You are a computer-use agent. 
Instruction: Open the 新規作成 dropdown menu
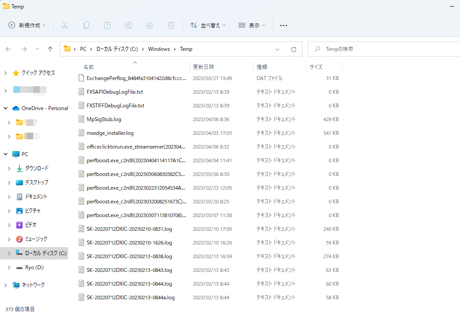click(x=27, y=25)
